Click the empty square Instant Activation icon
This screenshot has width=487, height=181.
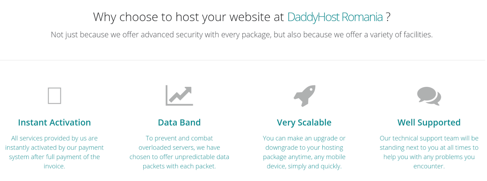coord(54,96)
